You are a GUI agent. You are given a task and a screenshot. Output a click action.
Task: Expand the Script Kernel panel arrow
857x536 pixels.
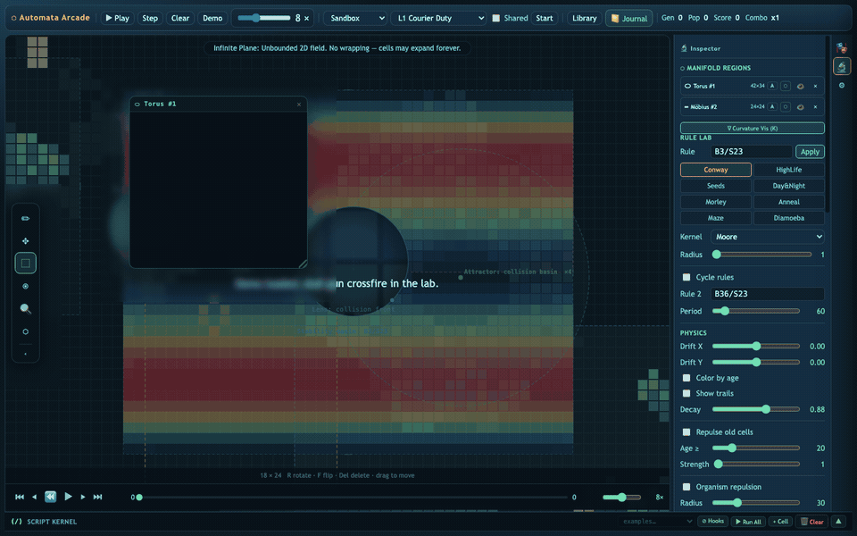point(838,521)
